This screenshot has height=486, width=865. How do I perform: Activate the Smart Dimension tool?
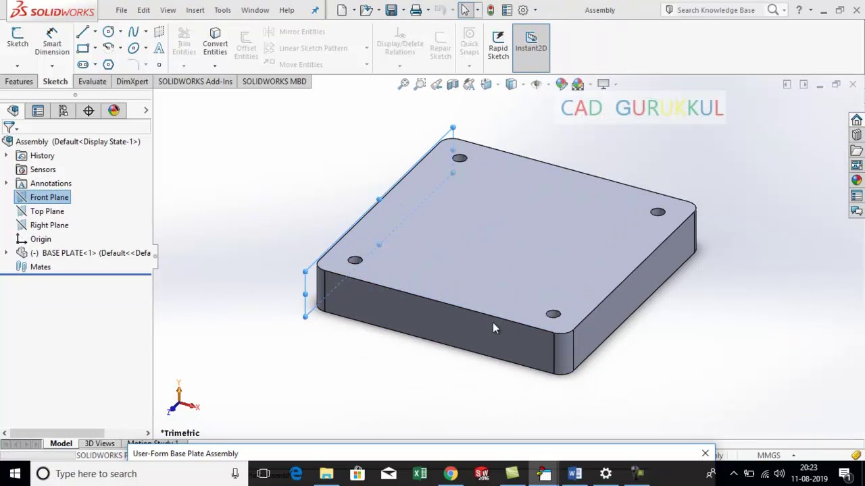click(52, 42)
